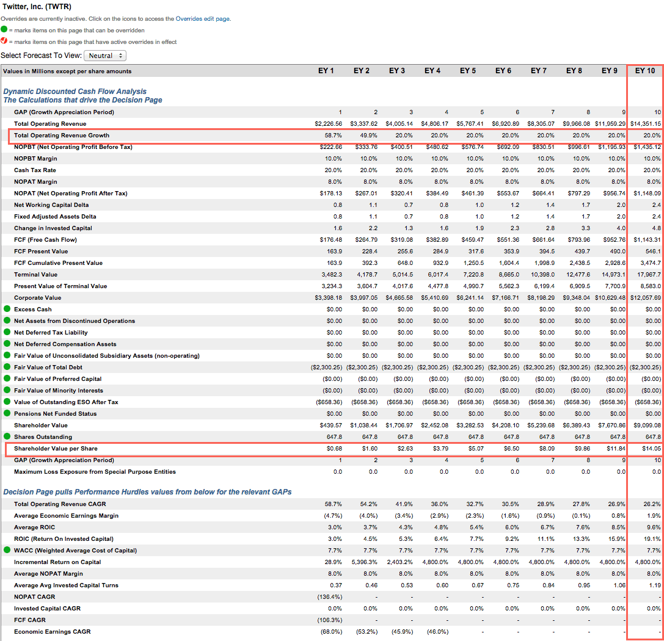Click the 58.7% revenue growth cell in the Total Operating Revenue Growth row
The width and height of the screenshot is (664, 641).
pos(334,136)
